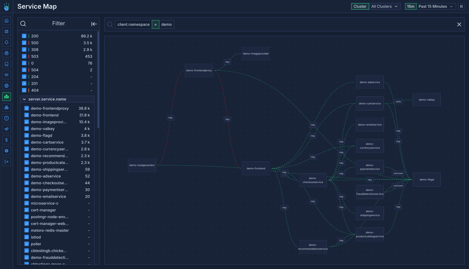This screenshot has width=469, height=269.
Task: Uncheck the cert-manager service checkbox
Action: point(26,210)
